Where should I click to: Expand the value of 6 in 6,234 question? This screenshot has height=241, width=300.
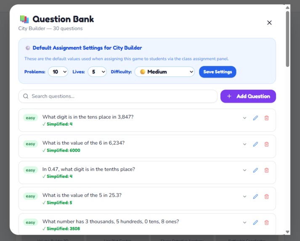(244, 144)
